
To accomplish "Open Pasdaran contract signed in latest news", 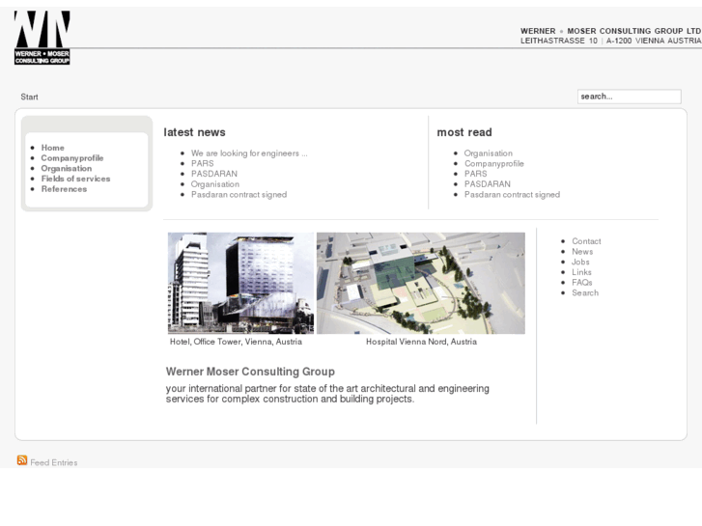I will tap(239, 194).
